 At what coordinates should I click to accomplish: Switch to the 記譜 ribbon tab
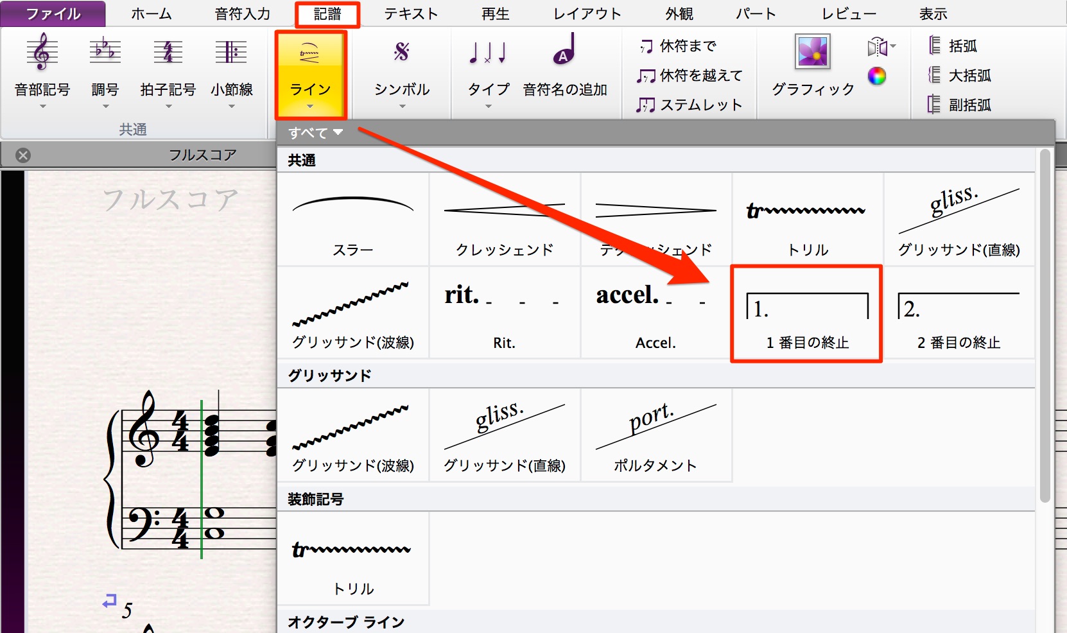[327, 14]
